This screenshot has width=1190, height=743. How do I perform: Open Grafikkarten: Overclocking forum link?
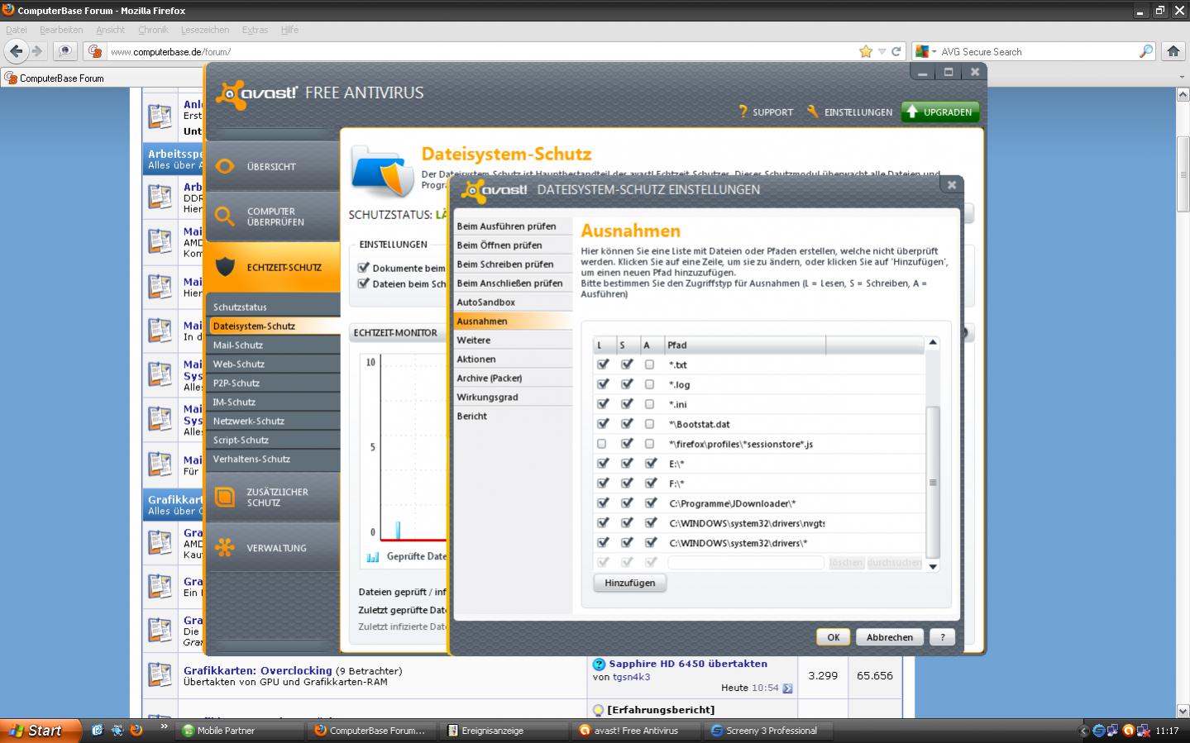click(257, 670)
